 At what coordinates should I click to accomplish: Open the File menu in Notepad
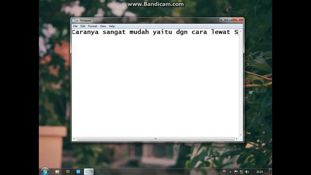[x=75, y=26]
